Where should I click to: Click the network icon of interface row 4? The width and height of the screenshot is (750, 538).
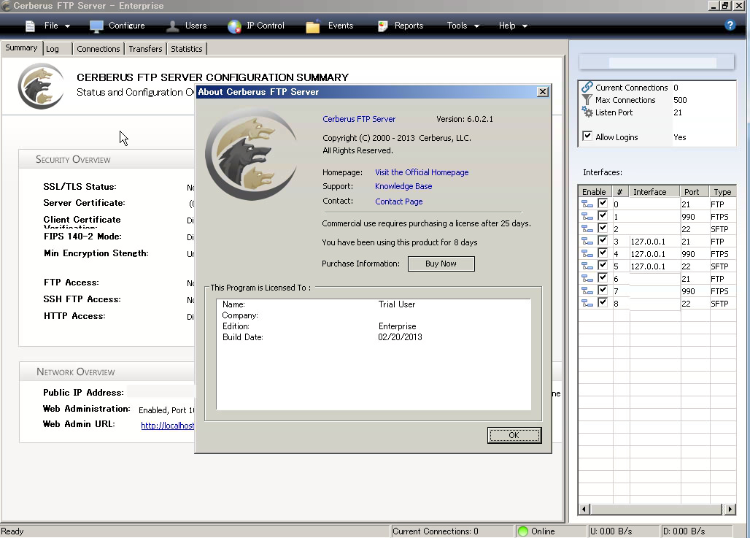point(587,254)
